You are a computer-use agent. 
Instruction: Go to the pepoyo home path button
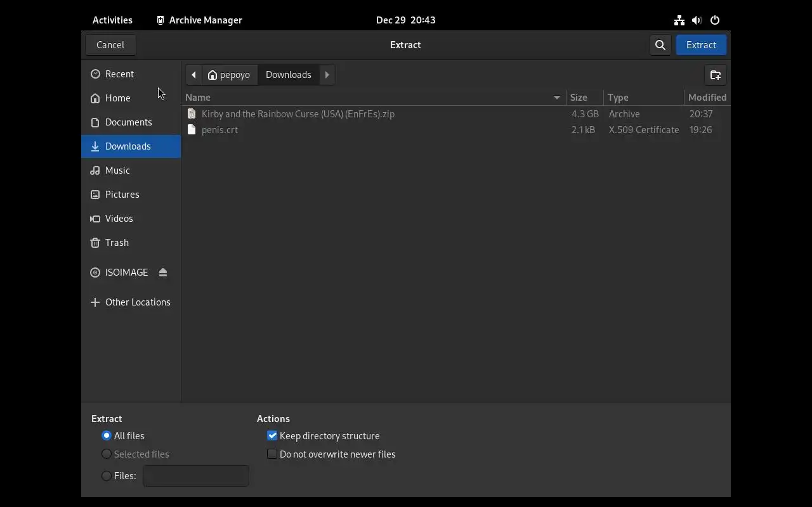point(229,75)
